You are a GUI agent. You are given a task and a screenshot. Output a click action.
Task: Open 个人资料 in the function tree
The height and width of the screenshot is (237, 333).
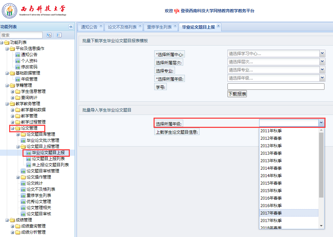[x=29, y=61]
